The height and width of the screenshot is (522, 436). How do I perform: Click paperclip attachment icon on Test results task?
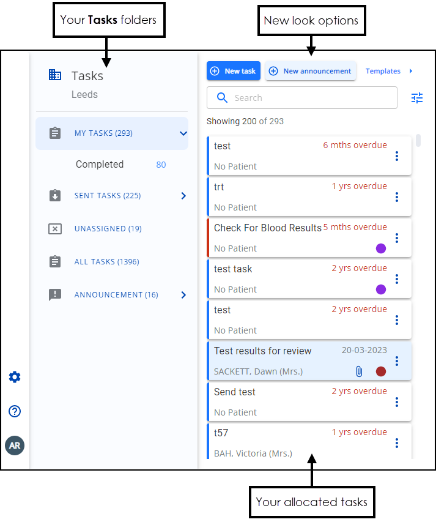coord(360,371)
